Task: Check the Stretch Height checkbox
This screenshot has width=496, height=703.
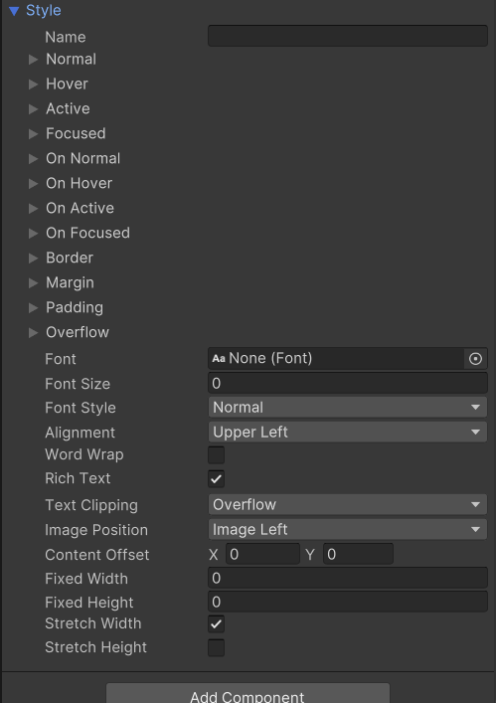Action: pyautogui.click(x=216, y=648)
